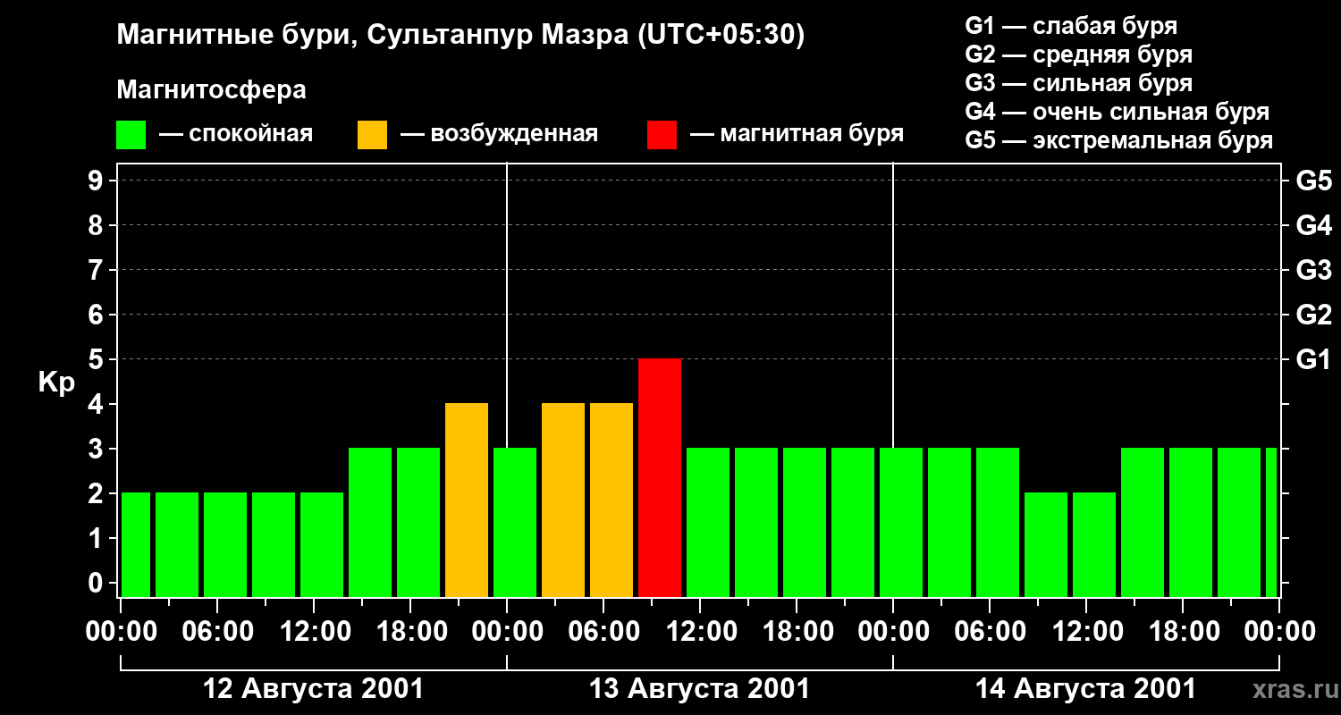Click the green 'спокойная' legend swatch

[131, 135]
